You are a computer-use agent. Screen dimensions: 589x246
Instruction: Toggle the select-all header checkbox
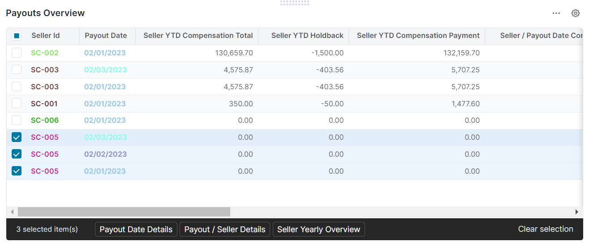point(17,36)
